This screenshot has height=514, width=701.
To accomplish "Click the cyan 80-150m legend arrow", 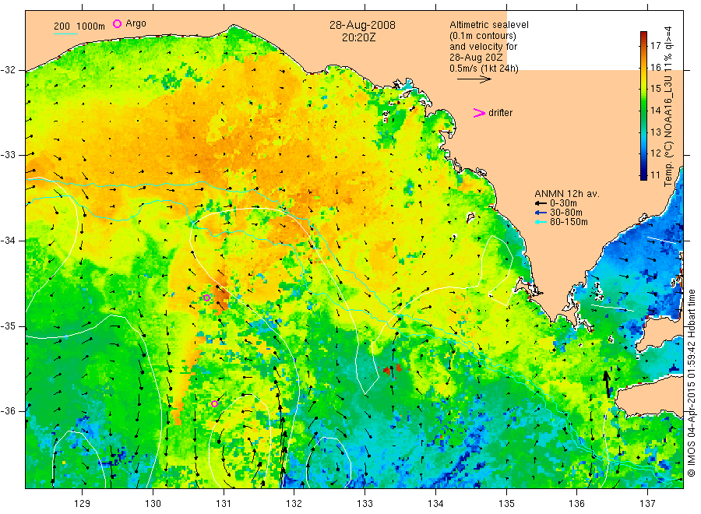I will tap(541, 222).
